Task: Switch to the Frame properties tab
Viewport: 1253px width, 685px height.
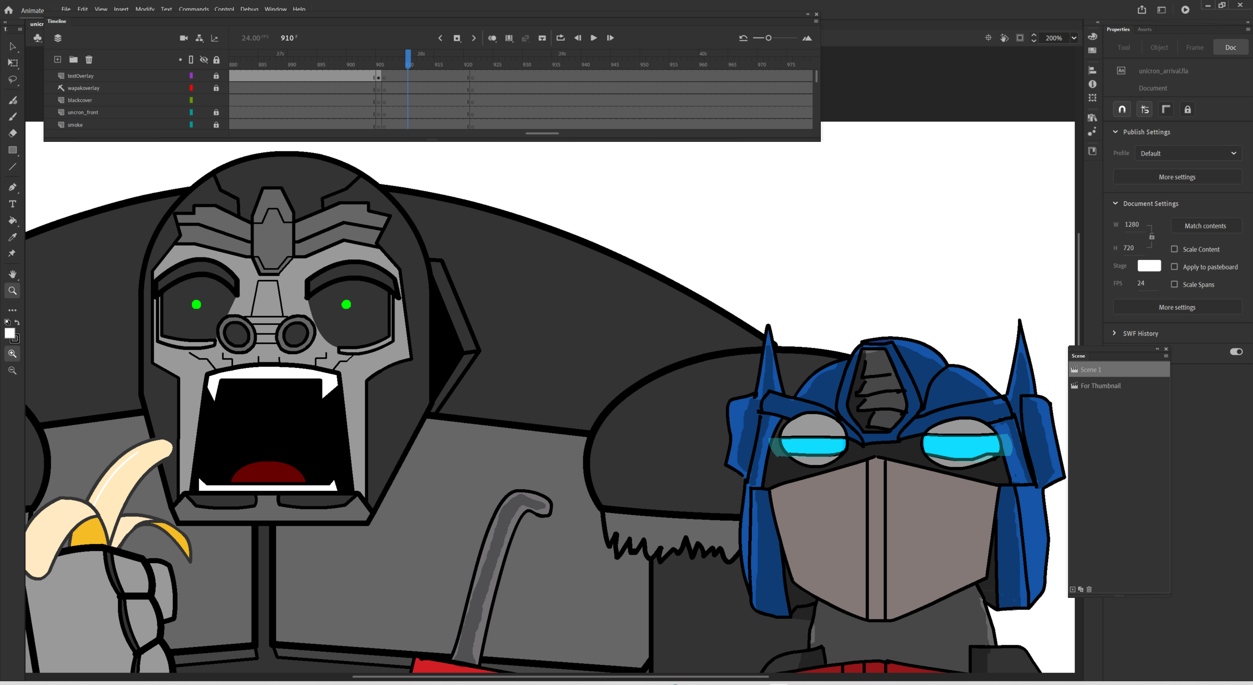Action: click(1194, 47)
